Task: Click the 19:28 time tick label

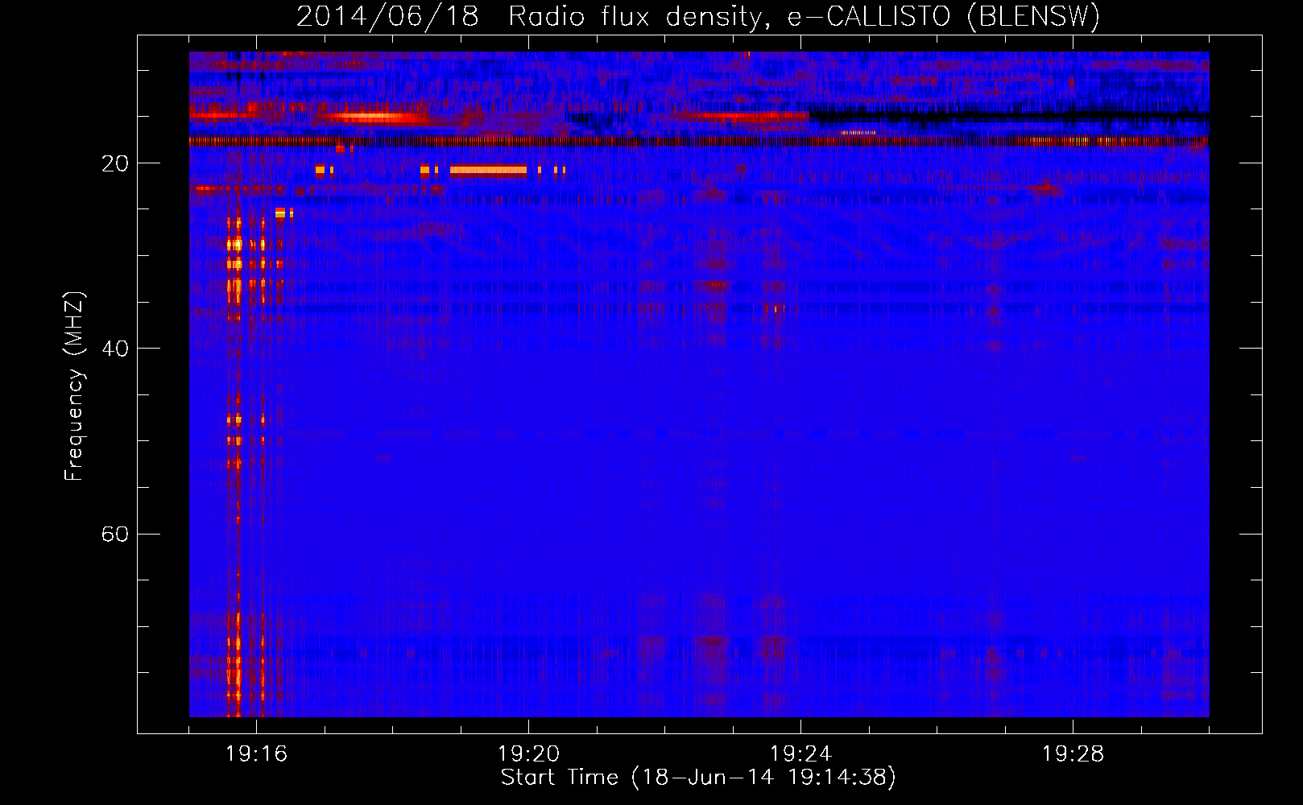Action: (x=1073, y=754)
